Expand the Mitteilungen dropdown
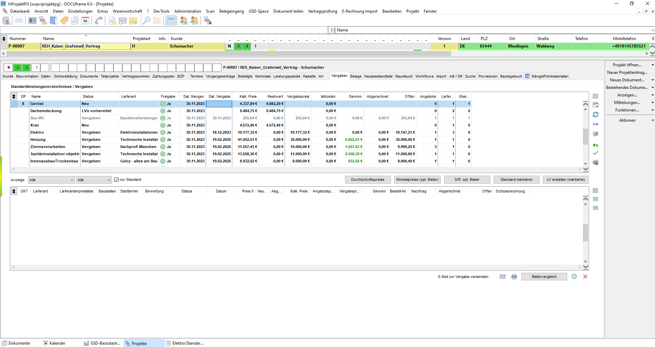 (653, 103)
